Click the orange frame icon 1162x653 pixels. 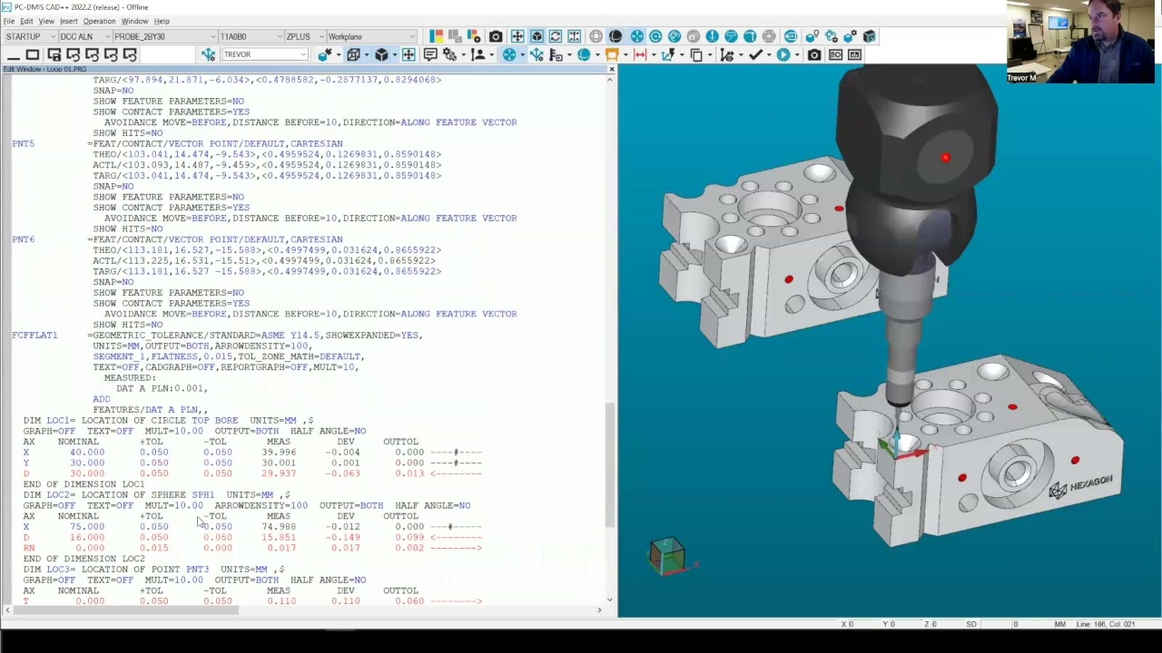click(612, 54)
